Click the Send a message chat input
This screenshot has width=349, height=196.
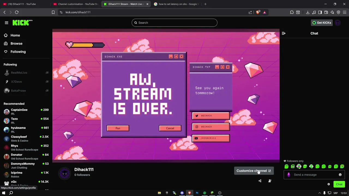point(314,175)
